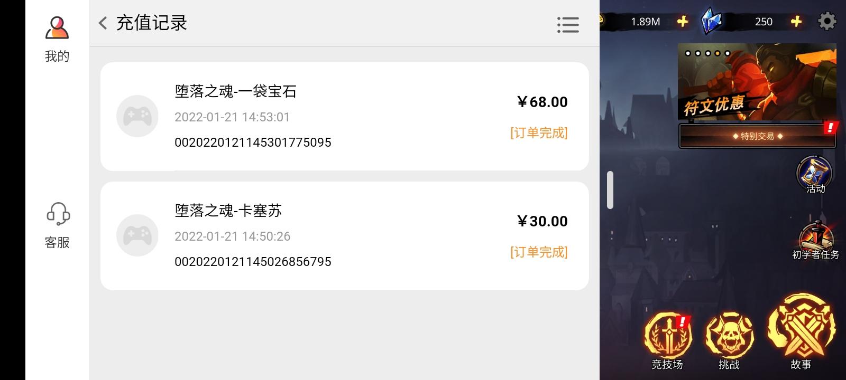Open the 符文优惠 promotional banner
Screen dimensions: 846x380
pyautogui.click(x=757, y=82)
